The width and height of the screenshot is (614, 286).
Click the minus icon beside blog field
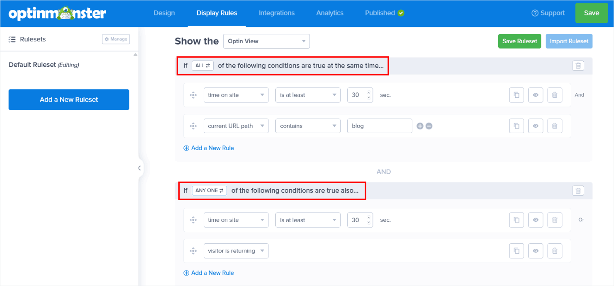429,126
